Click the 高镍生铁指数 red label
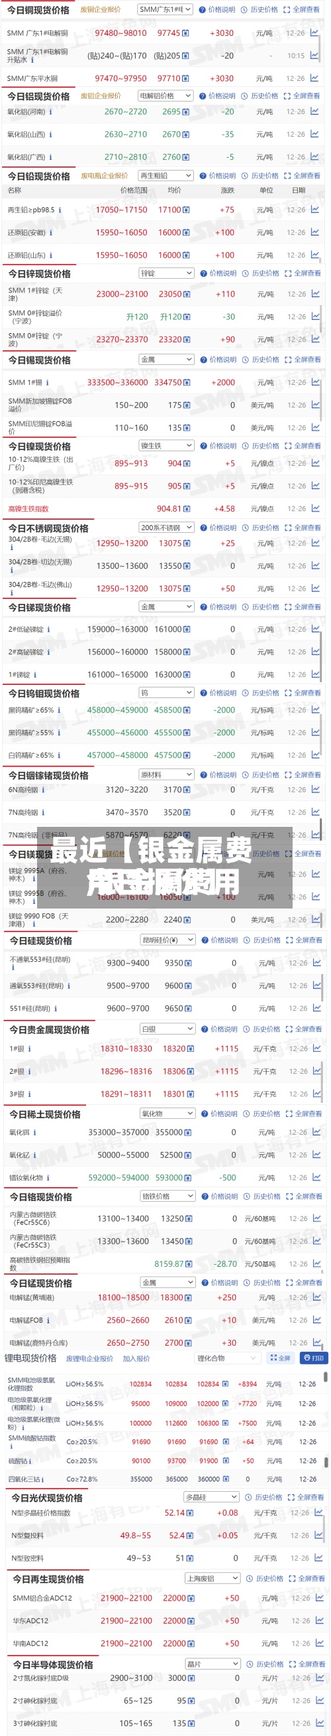 (x=28, y=509)
